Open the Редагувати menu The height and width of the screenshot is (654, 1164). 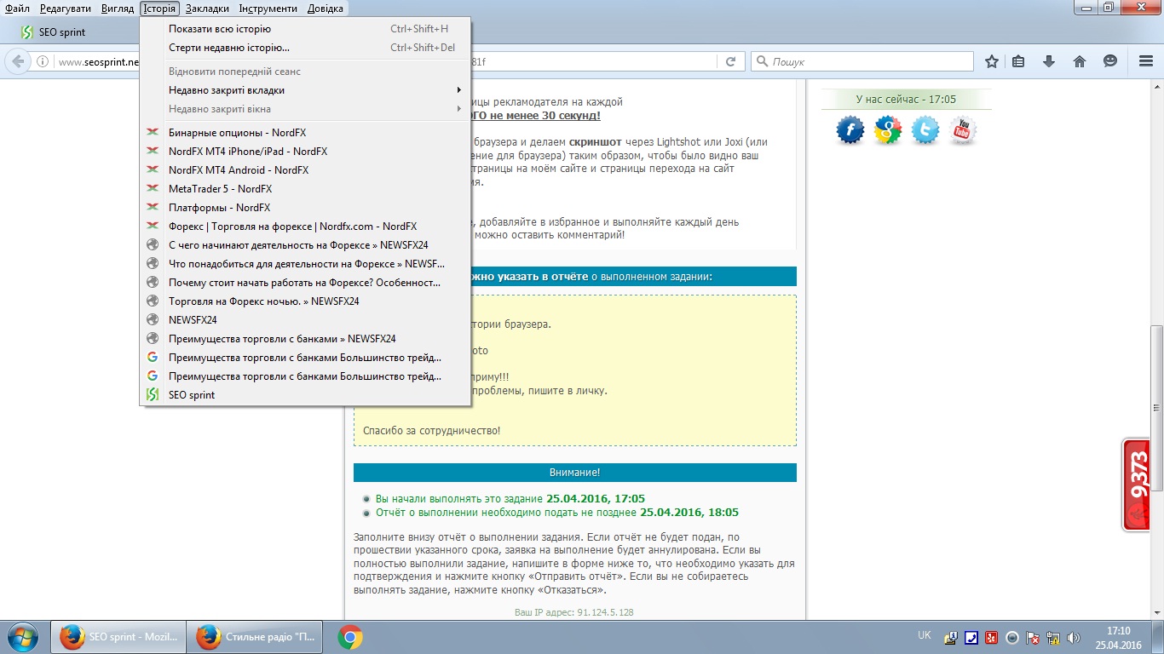(66, 9)
